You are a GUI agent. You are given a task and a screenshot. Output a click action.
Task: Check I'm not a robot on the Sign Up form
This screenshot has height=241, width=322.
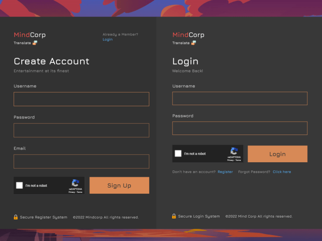coord(19,185)
